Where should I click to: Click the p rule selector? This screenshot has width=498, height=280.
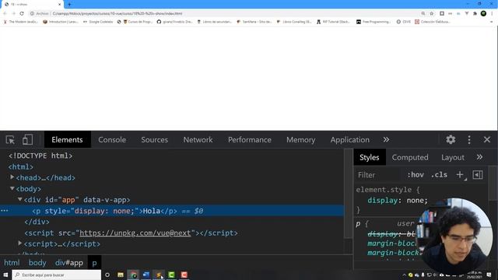358,224
